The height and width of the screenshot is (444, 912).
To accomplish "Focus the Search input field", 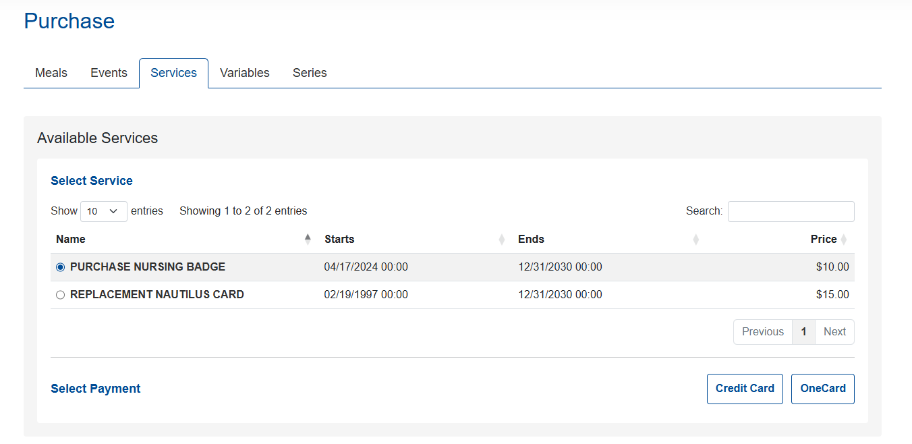I will (x=791, y=211).
